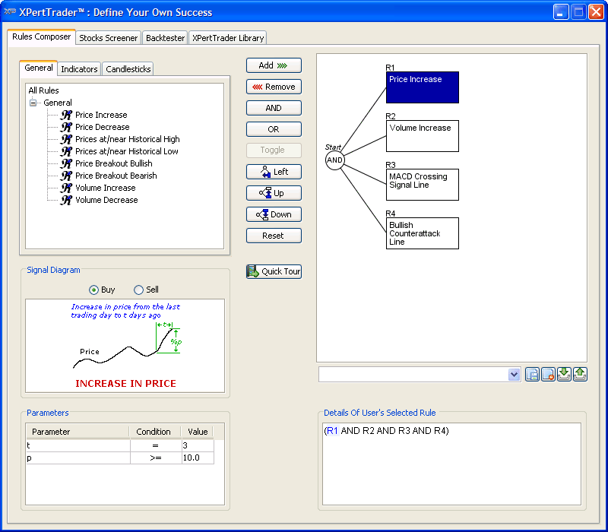Open the Candlesticks tab
The width and height of the screenshot is (608, 532).
coord(128,69)
